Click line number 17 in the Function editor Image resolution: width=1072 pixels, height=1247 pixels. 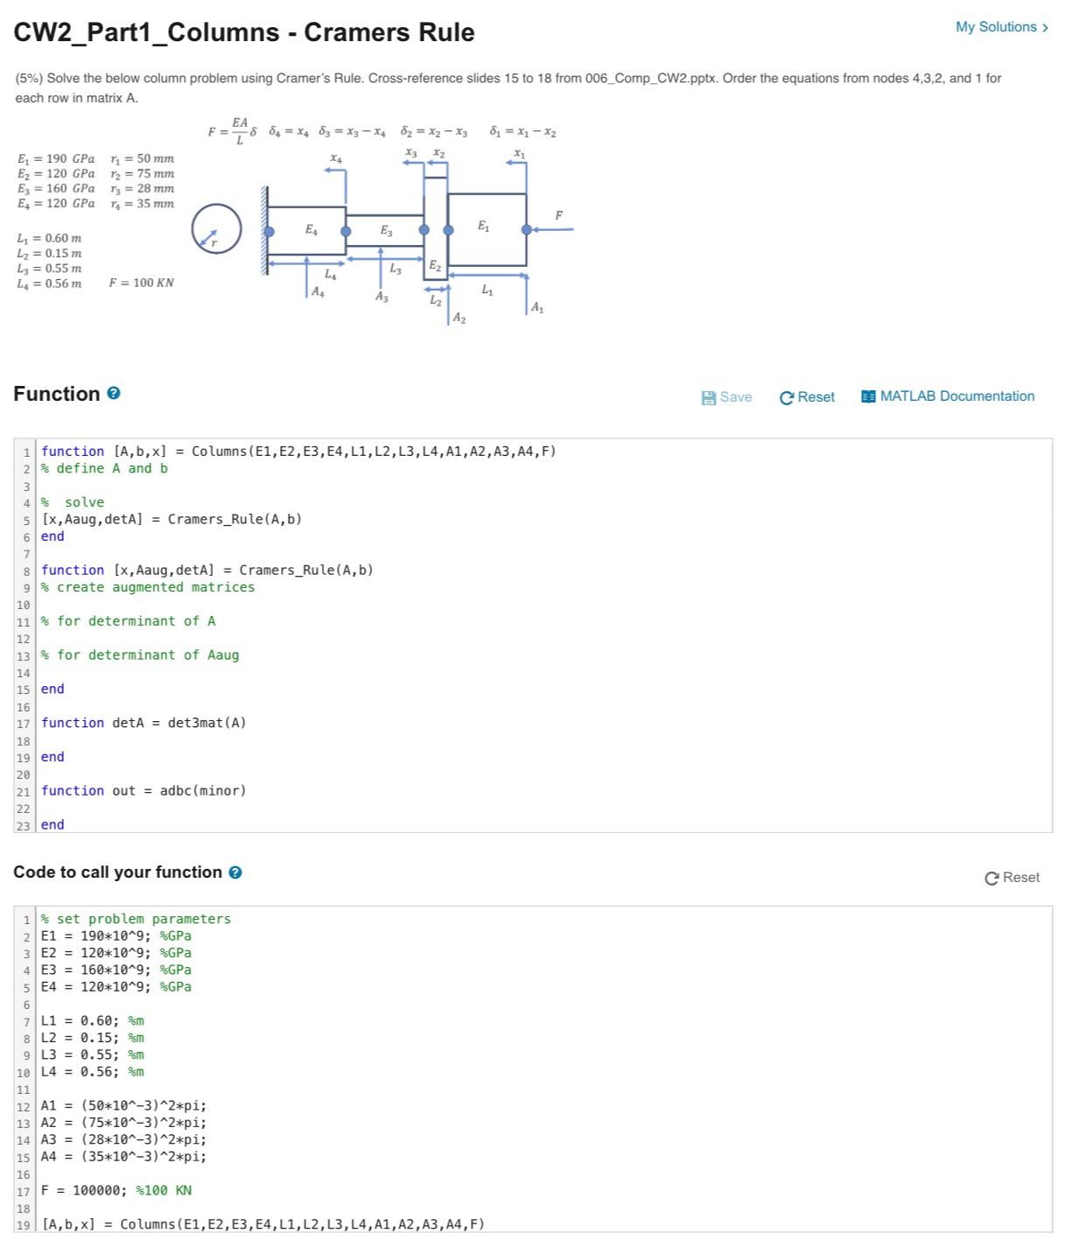[27, 723]
